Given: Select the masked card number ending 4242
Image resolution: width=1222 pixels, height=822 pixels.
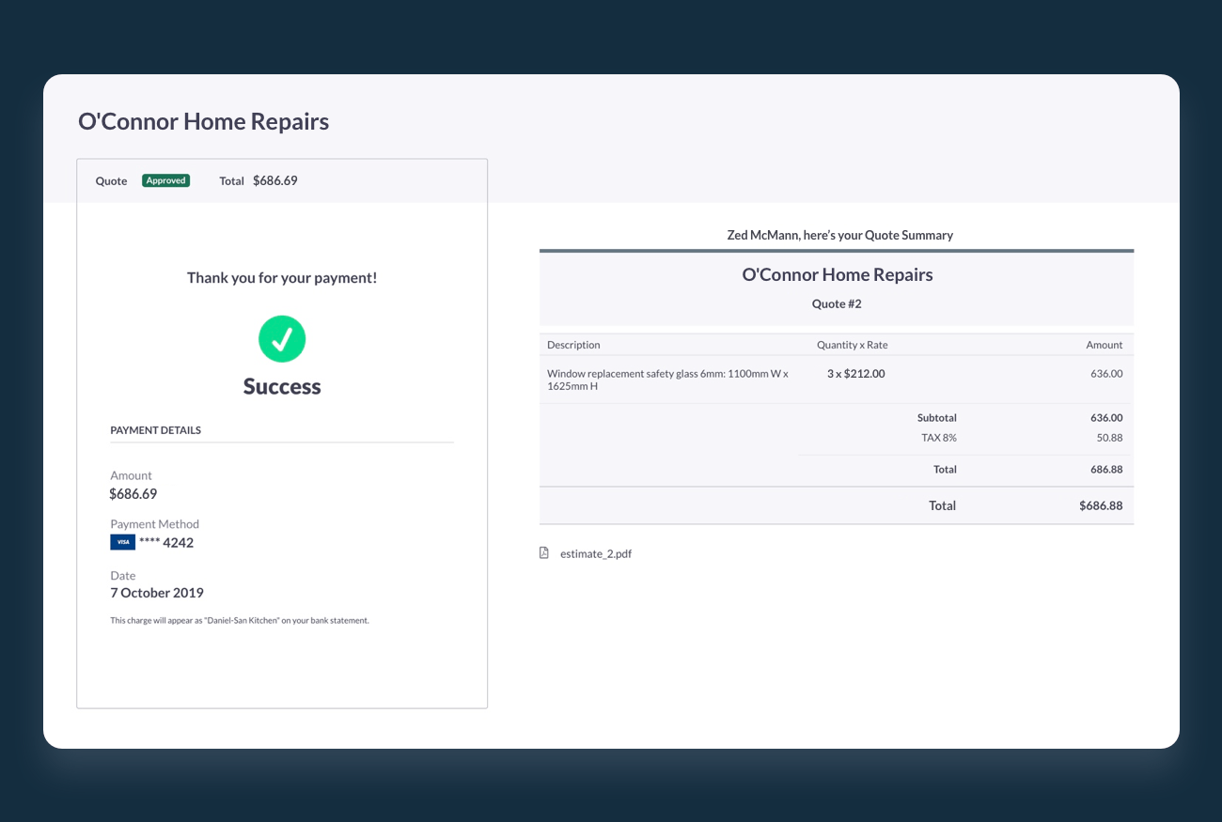Looking at the screenshot, I should (166, 543).
